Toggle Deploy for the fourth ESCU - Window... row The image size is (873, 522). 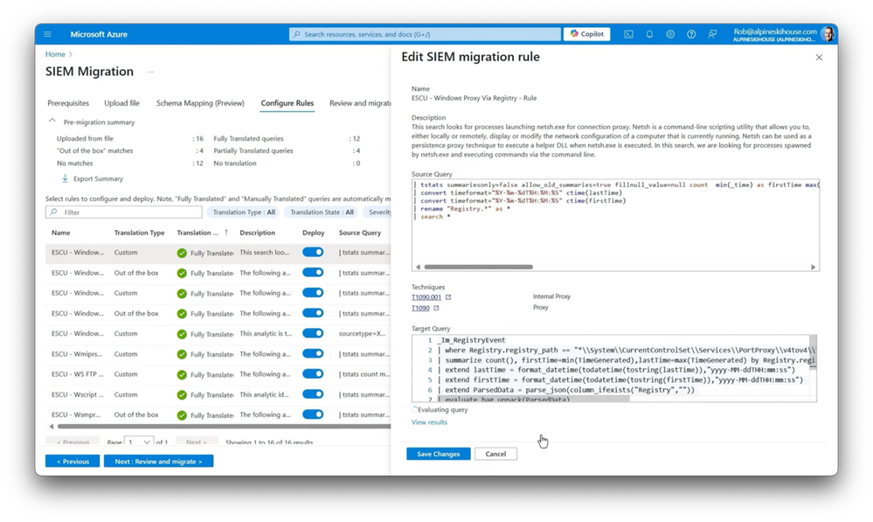(x=313, y=313)
